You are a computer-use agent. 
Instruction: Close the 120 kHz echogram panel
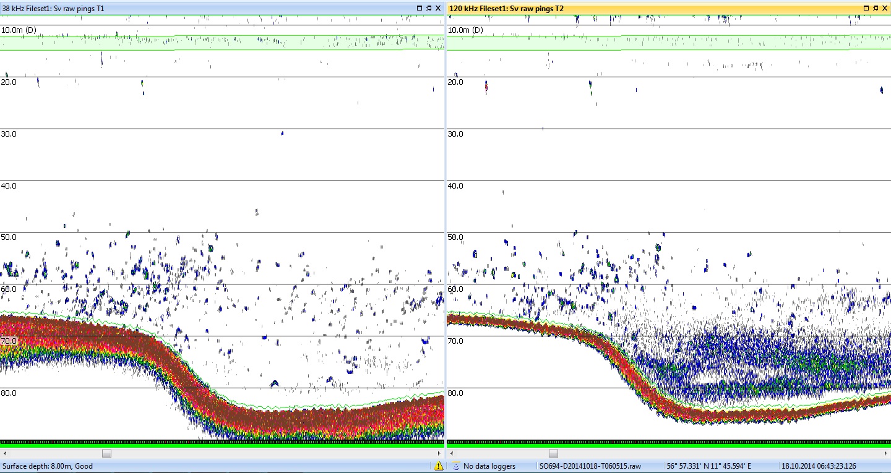[x=884, y=8]
